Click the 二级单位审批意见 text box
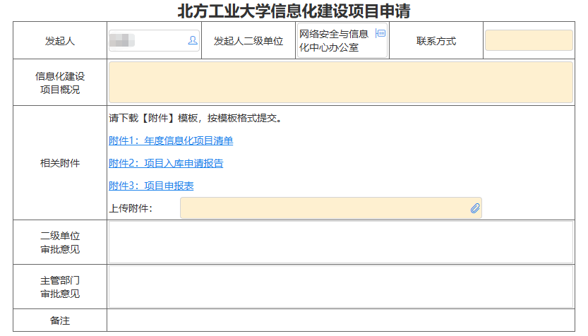 (340, 242)
